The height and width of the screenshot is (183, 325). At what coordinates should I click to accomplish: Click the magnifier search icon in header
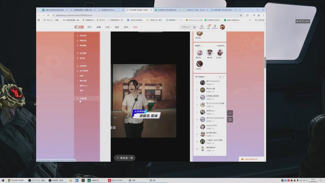[194, 27]
